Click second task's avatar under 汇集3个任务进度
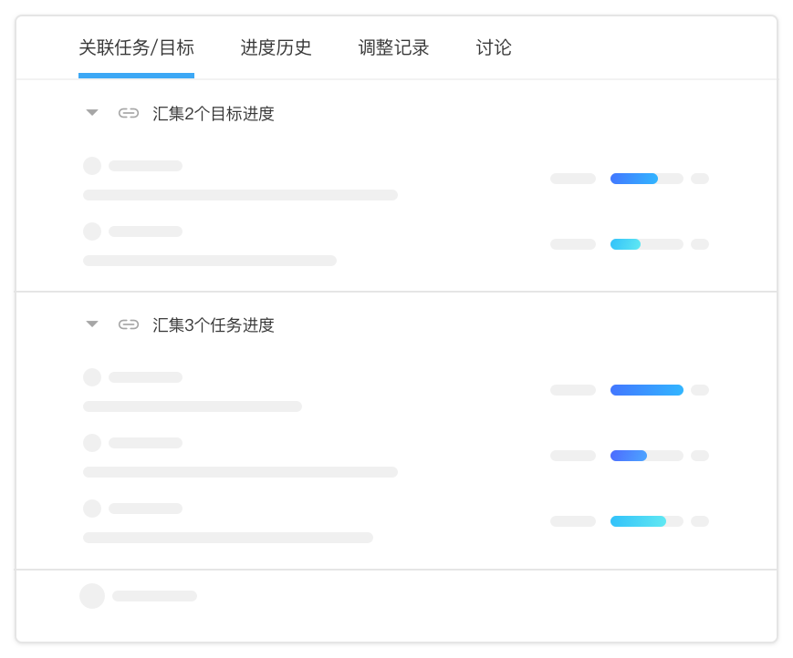 click(92, 443)
